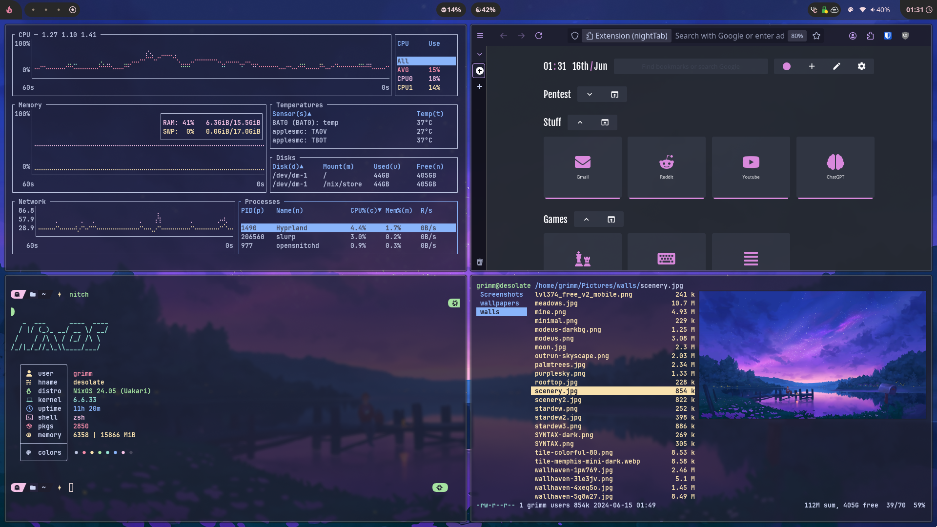Screen dimensions: 937x527
Task: Click the nitch terminal tab in bottom pane
Action: click(79, 294)
